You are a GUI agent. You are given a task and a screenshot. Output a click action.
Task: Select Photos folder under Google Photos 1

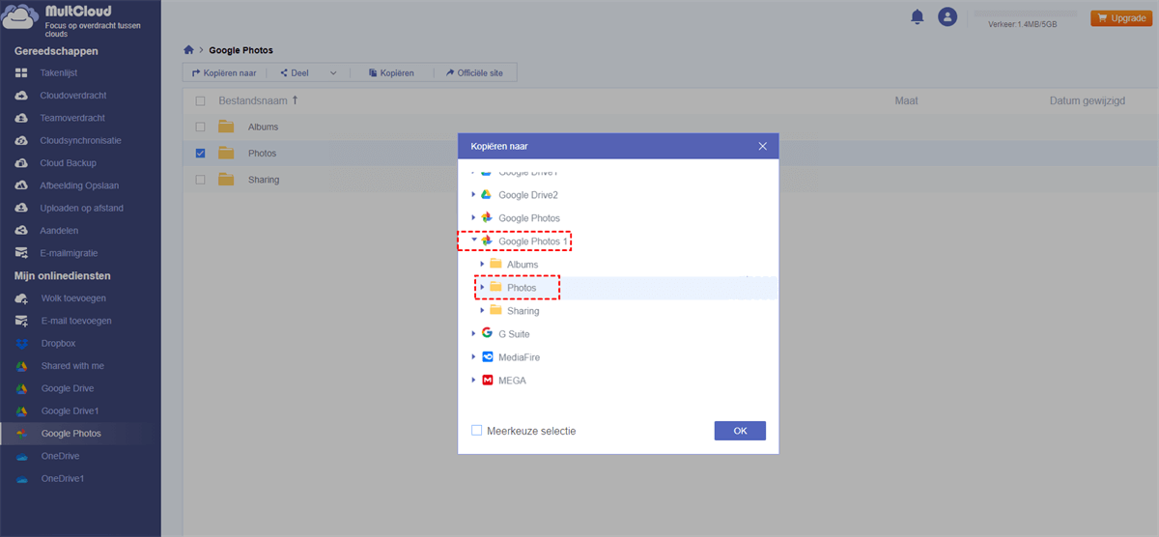(522, 287)
